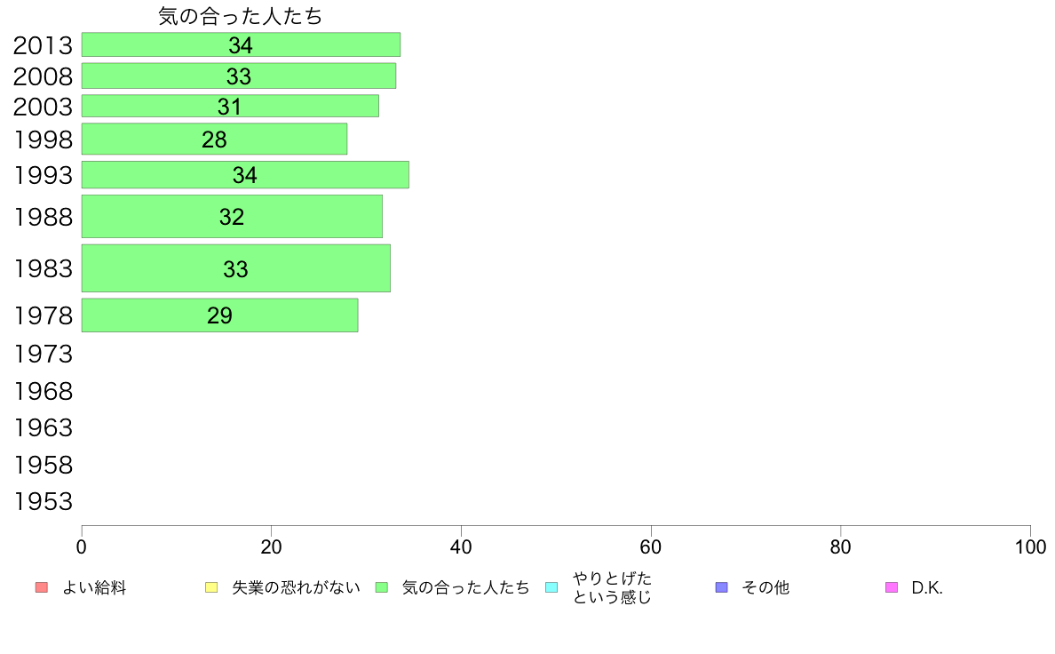Select the 1978 bar labeled 29
1055x654 pixels.
click(x=220, y=315)
